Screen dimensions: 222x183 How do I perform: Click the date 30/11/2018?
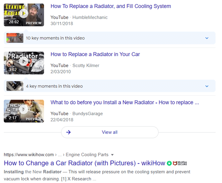point(62,24)
